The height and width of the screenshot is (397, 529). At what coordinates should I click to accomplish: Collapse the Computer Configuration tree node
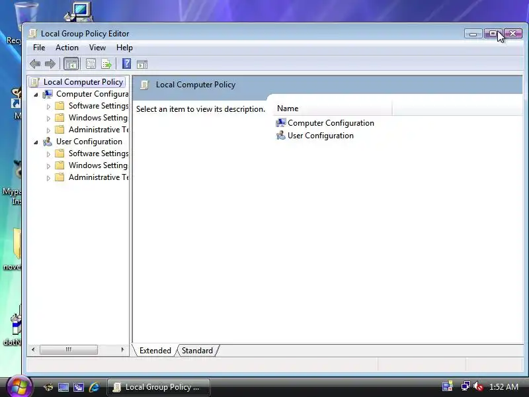(36, 95)
